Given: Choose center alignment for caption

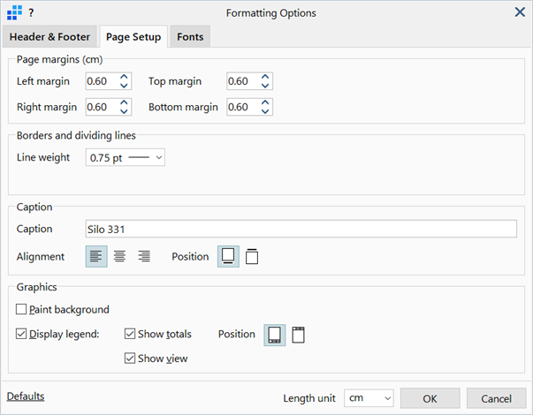Looking at the screenshot, I should [119, 256].
